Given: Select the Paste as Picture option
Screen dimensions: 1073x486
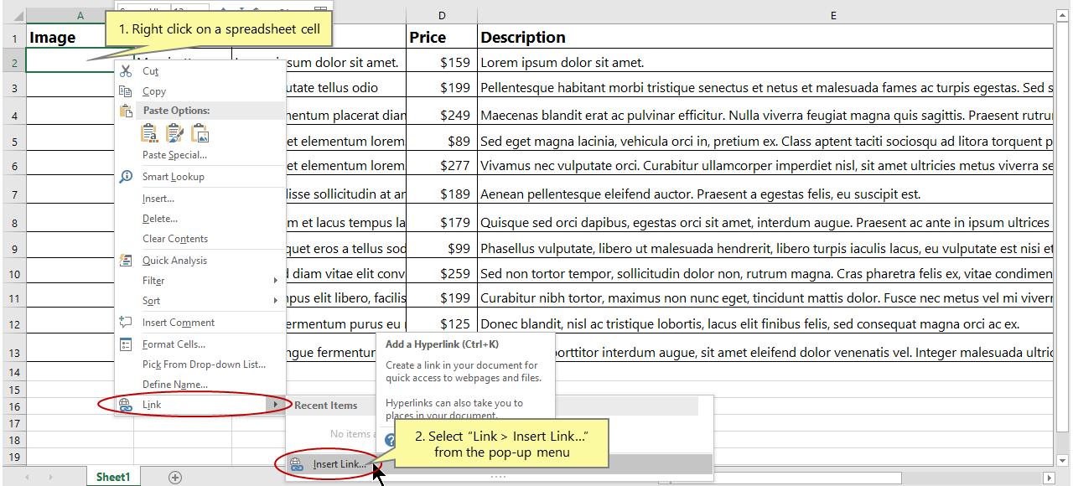Looking at the screenshot, I should [x=200, y=132].
